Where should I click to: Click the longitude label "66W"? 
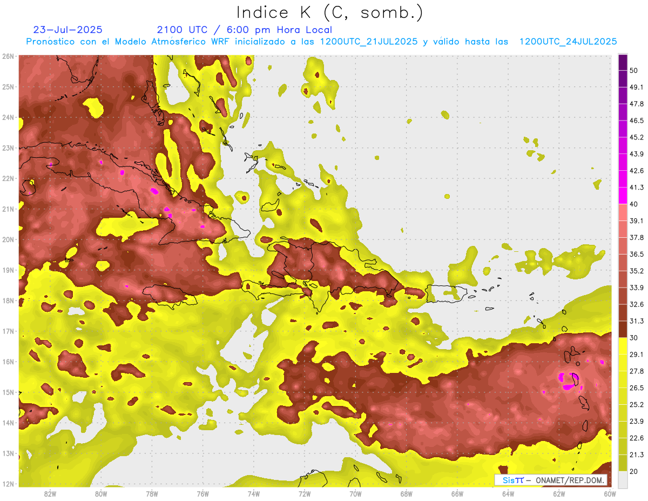(457, 494)
